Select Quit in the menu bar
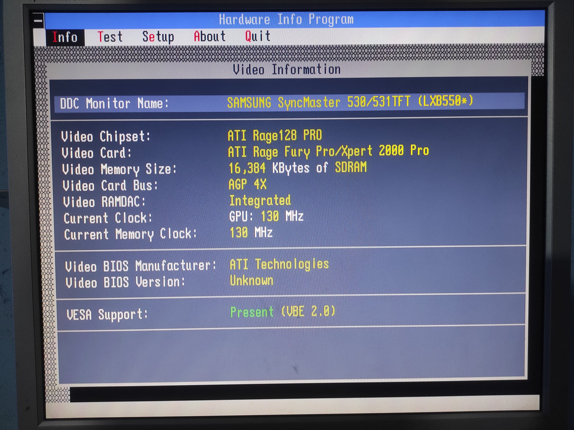This screenshot has height=430, width=574. point(257,36)
